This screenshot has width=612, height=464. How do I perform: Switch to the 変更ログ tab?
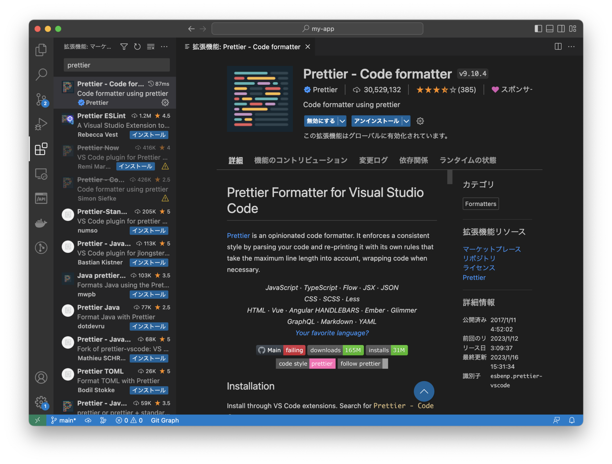click(373, 160)
